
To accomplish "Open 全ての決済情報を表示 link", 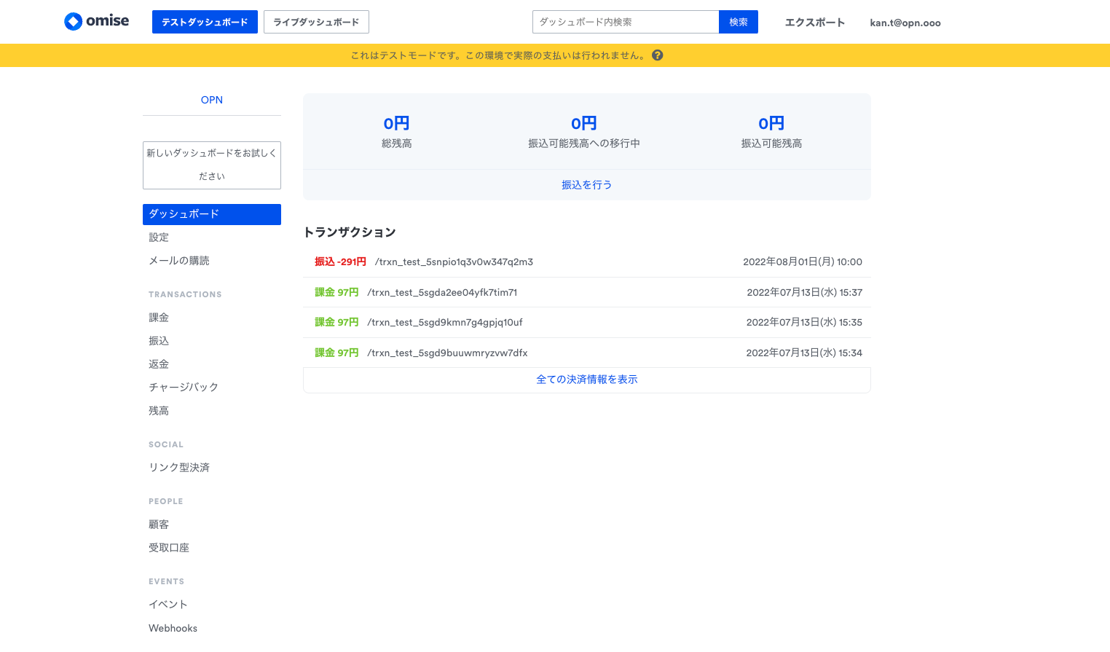I will (x=586, y=380).
